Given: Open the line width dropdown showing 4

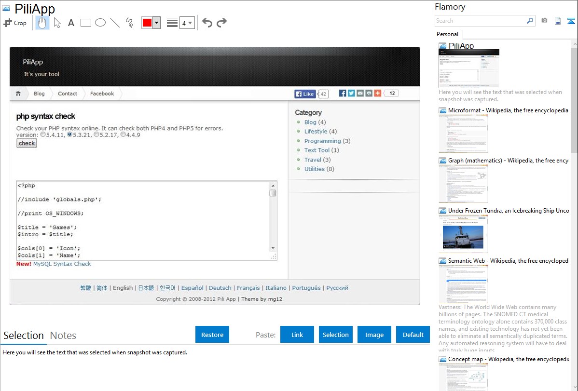Looking at the screenshot, I should [x=187, y=23].
